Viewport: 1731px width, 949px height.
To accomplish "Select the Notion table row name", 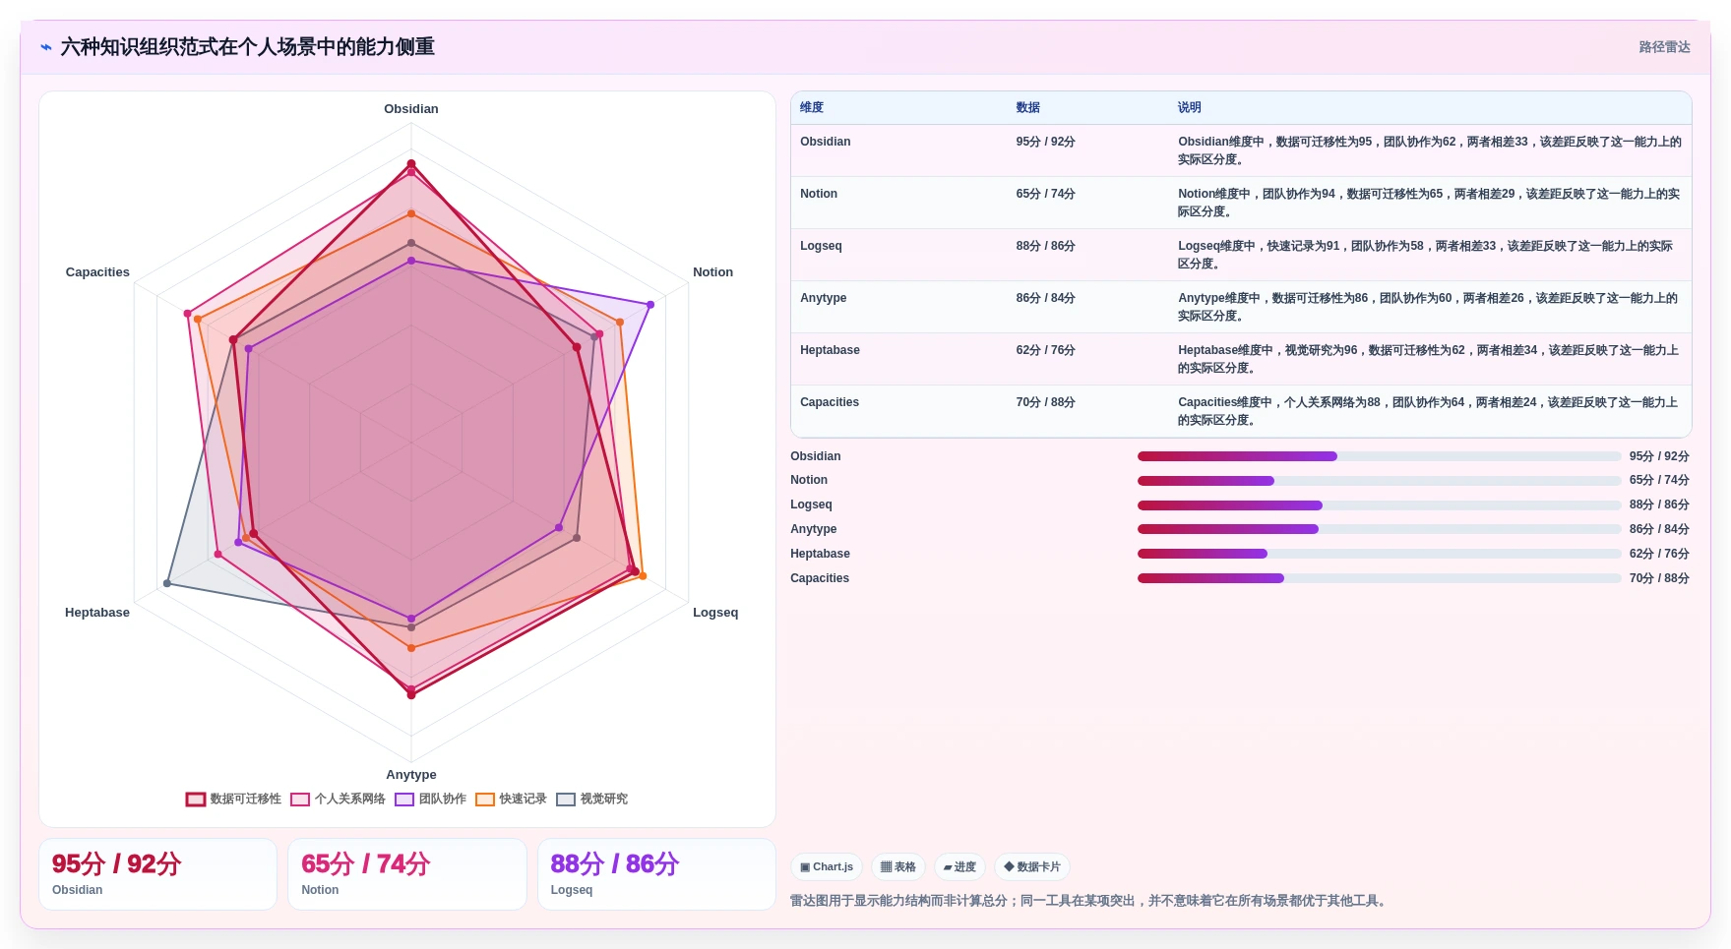I will coord(819,194).
